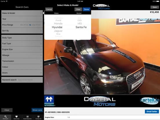
Task: Tap Santa Fe in the model picker
Action: [81, 27]
